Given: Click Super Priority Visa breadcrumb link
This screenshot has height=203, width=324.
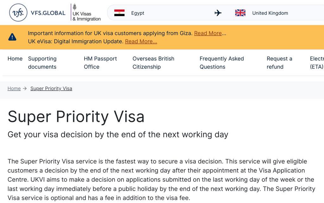Looking at the screenshot, I should click(51, 88).
